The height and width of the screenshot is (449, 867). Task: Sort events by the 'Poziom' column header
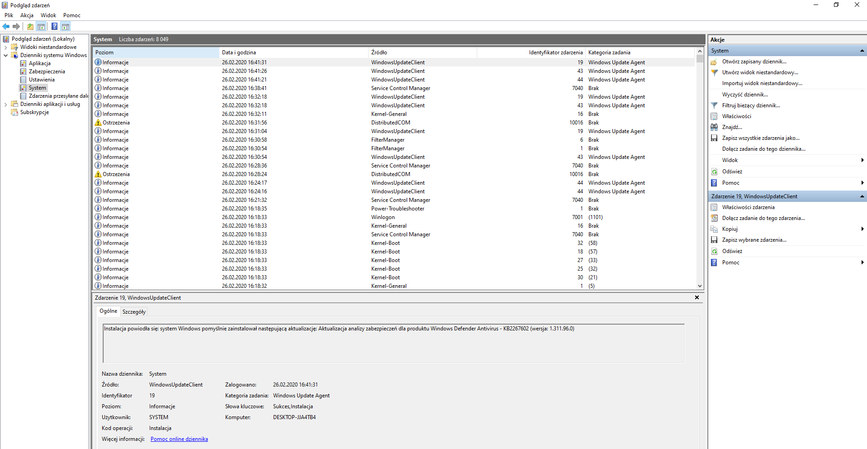point(156,53)
